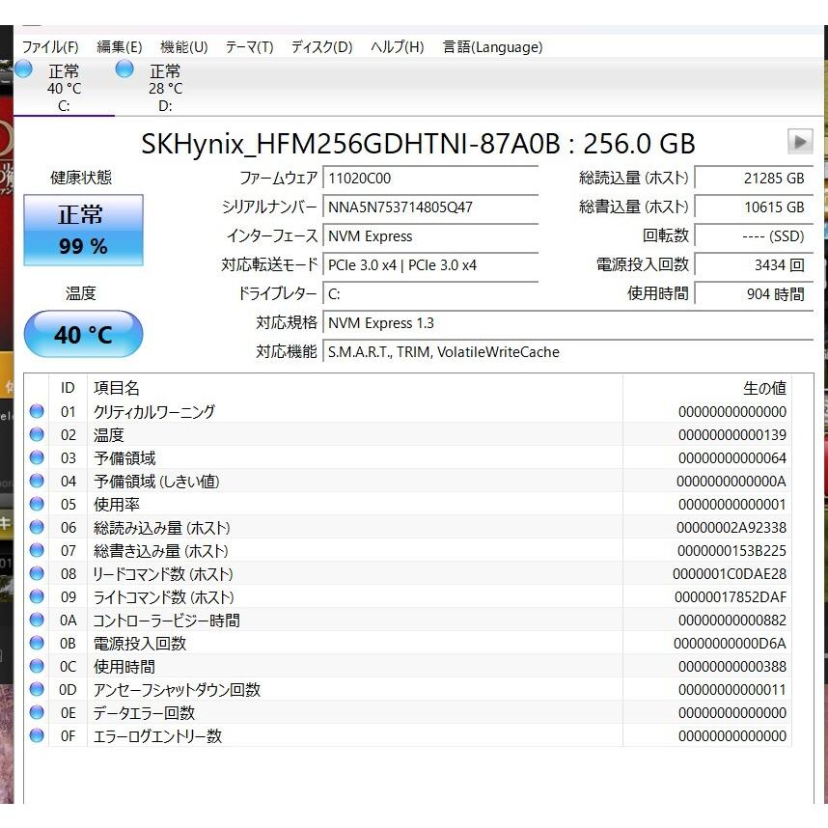
Task: Select the アンセーフシャットダウン回数 row name
Action: point(177,690)
